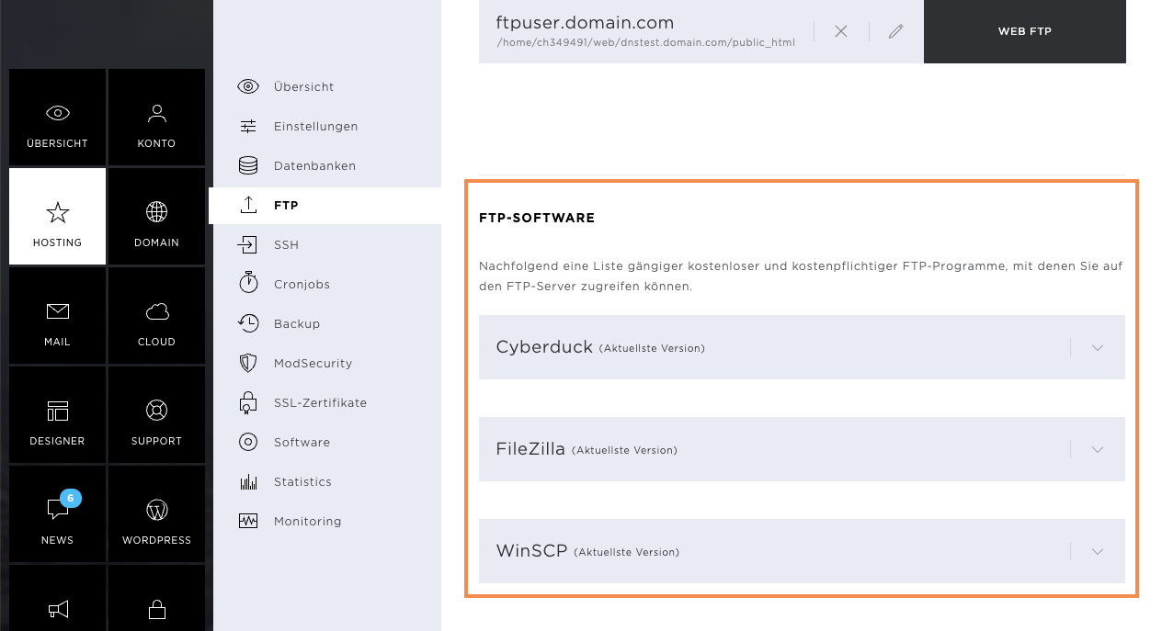Click the padlock tile at bottom
The image size is (1162, 631).
(156, 598)
